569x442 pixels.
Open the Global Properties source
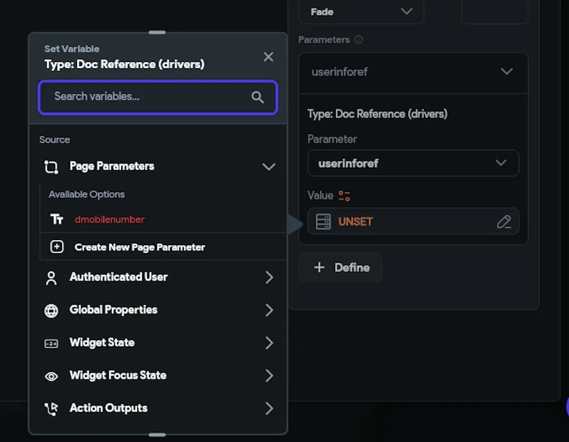[x=158, y=310]
